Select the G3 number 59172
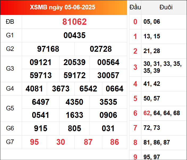Viewport: 187px width, 160px height. (x=74, y=75)
